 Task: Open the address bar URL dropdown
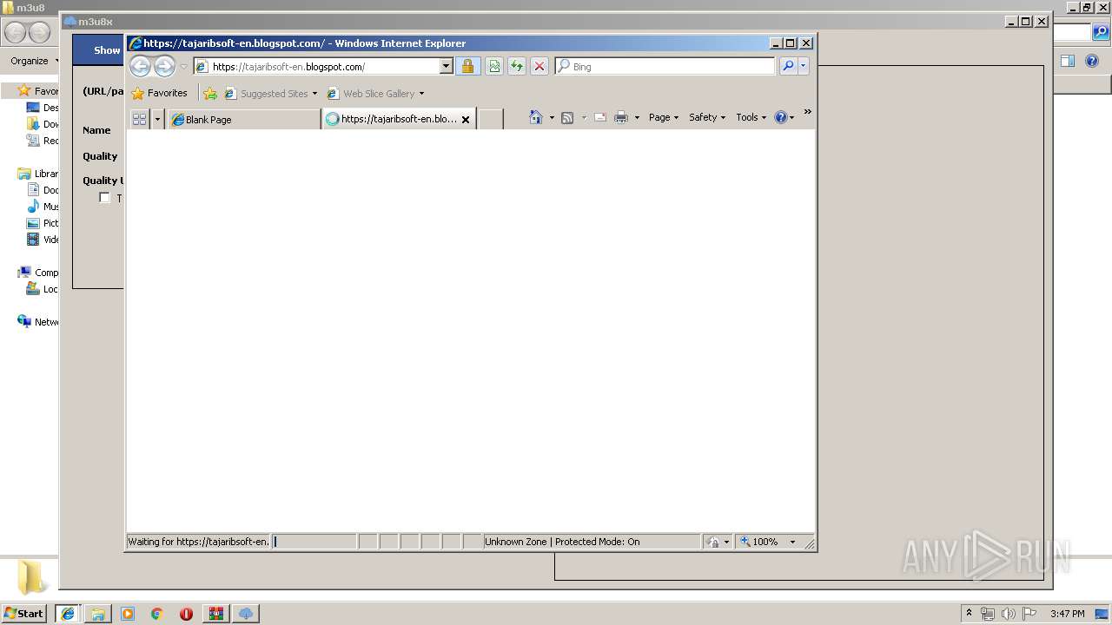pos(446,66)
